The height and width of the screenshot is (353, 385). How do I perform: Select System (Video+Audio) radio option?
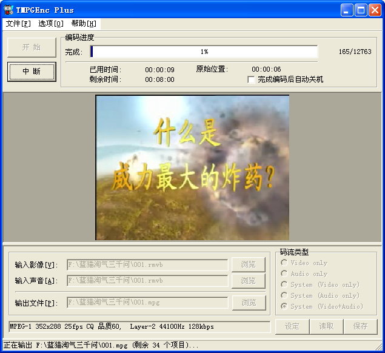pos(284,306)
